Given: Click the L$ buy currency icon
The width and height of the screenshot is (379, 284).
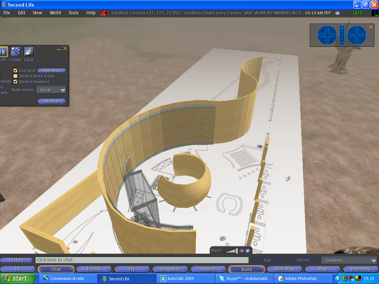Looking at the screenshot, I should (x=337, y=13).
